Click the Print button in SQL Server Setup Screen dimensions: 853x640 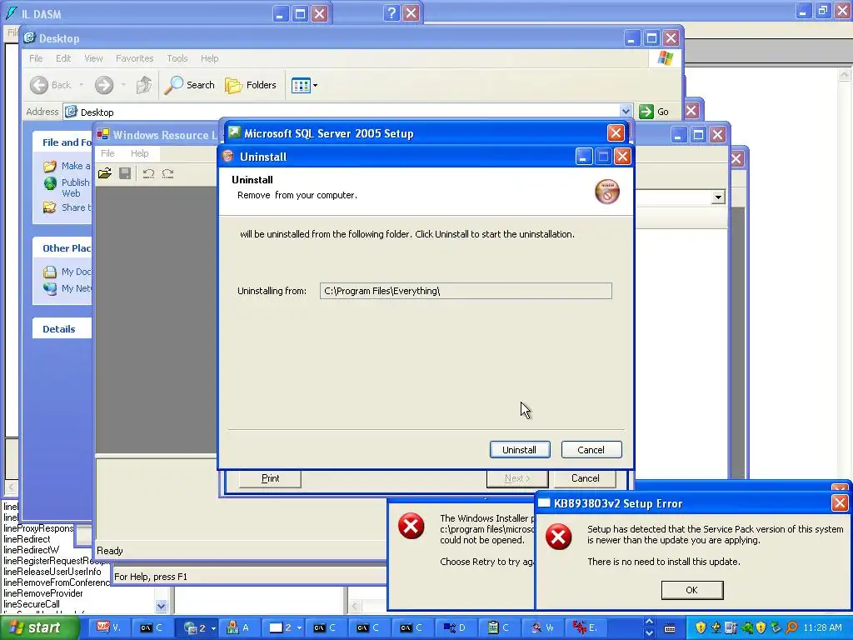(x=271, y=478)
